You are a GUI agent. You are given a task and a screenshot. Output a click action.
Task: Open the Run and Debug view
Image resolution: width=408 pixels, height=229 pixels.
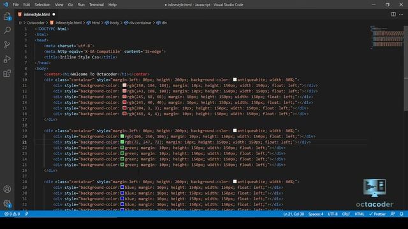pos(7,59)
